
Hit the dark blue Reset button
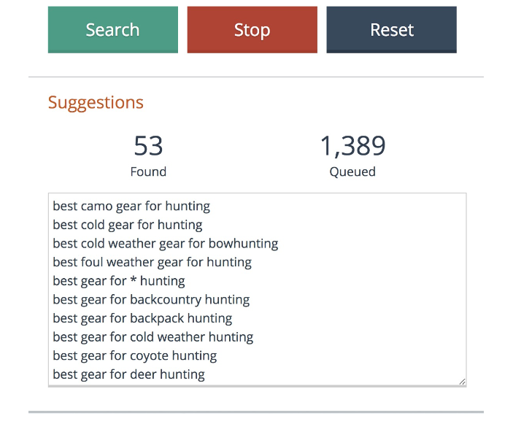point(391,30)
